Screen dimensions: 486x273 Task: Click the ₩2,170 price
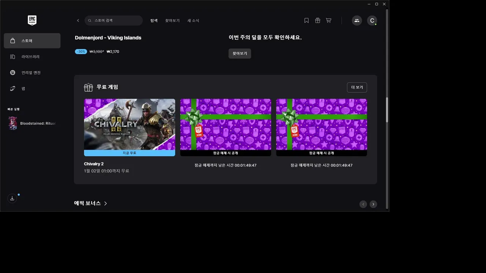point(113,52)
